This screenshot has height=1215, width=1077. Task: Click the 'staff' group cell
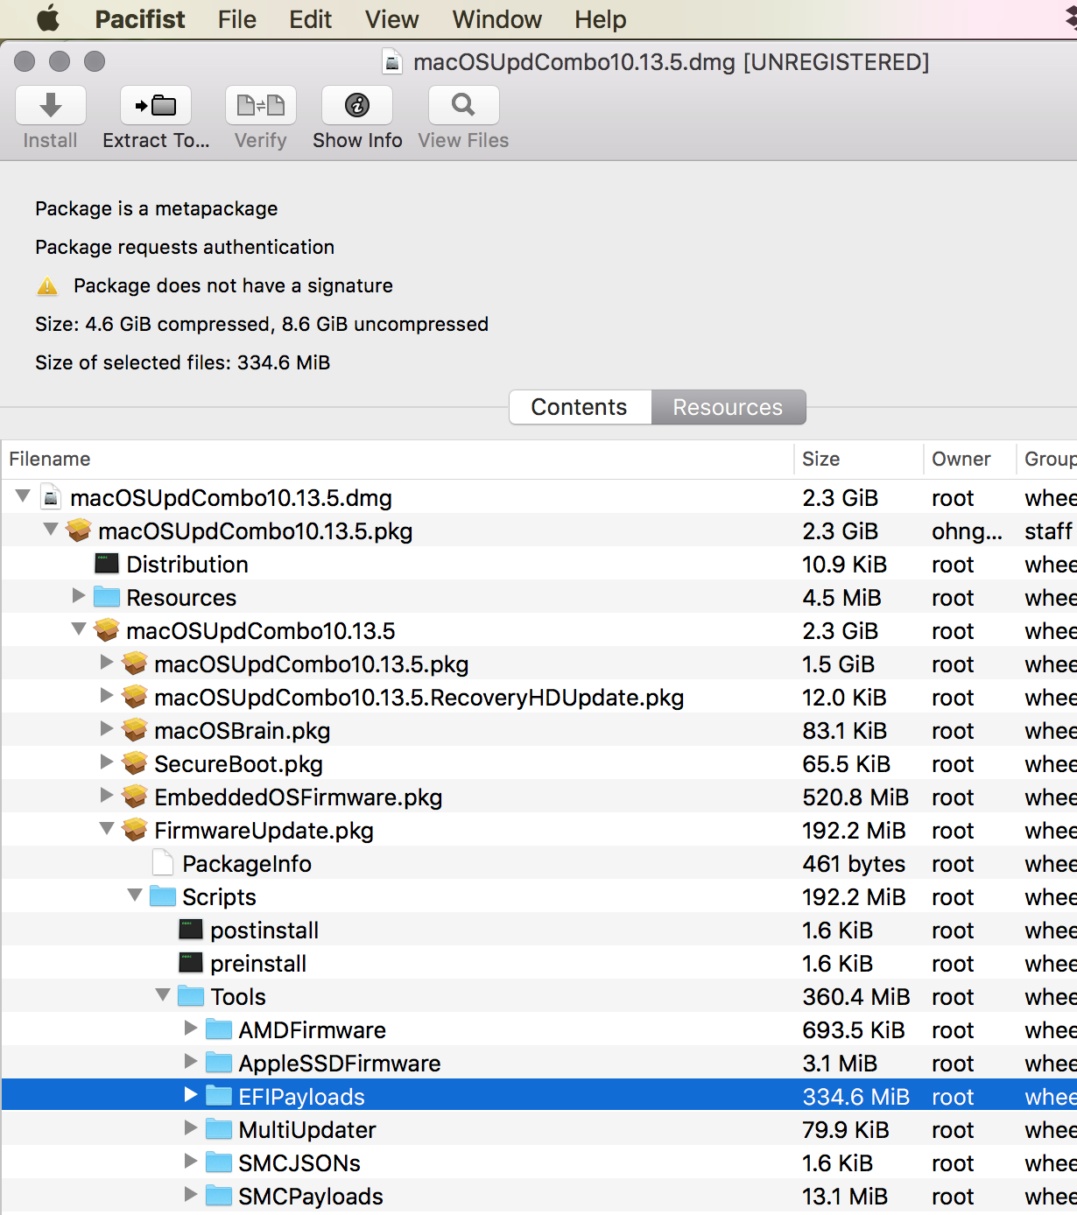tap(1048, 531)
